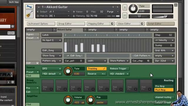Click the wrench instrument edit icon
This screenshot has width=188, height=106.
click(x=29, y=7)
